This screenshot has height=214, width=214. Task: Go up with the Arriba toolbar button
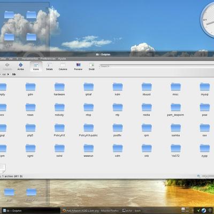[21, 66]
